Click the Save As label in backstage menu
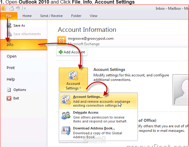Screen dimensions: 189x147 pyautogui.click(x=19, y=25)
